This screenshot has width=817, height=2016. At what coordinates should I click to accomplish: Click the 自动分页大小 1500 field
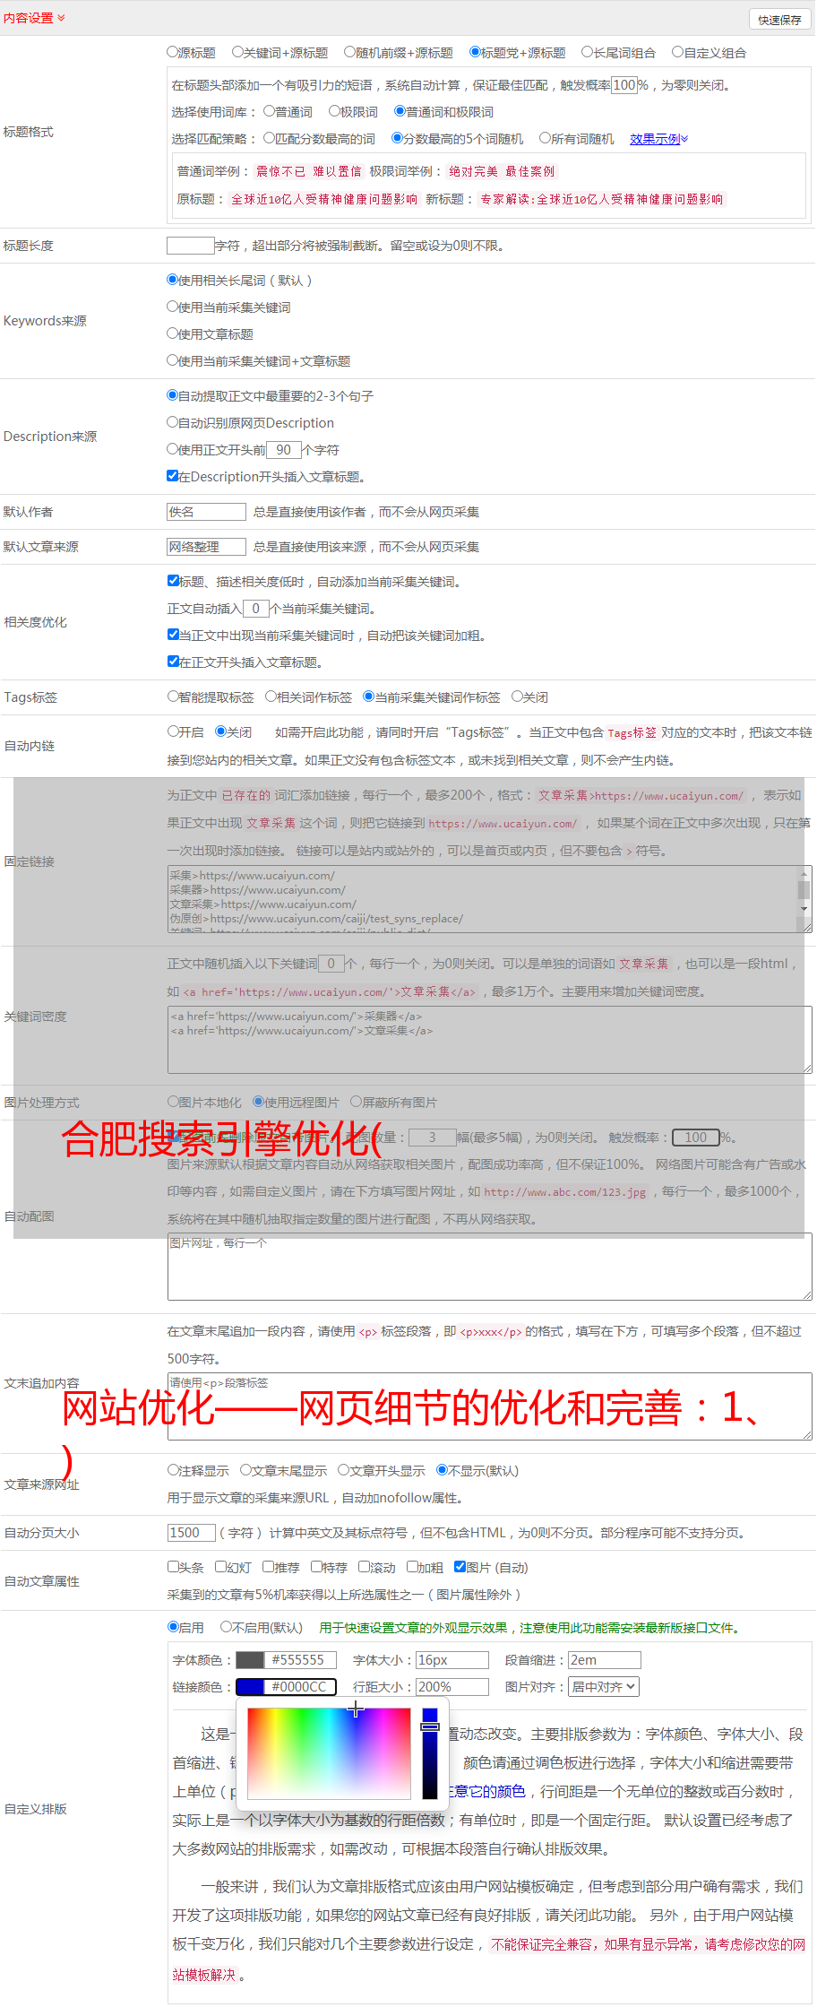point(191,1533)
